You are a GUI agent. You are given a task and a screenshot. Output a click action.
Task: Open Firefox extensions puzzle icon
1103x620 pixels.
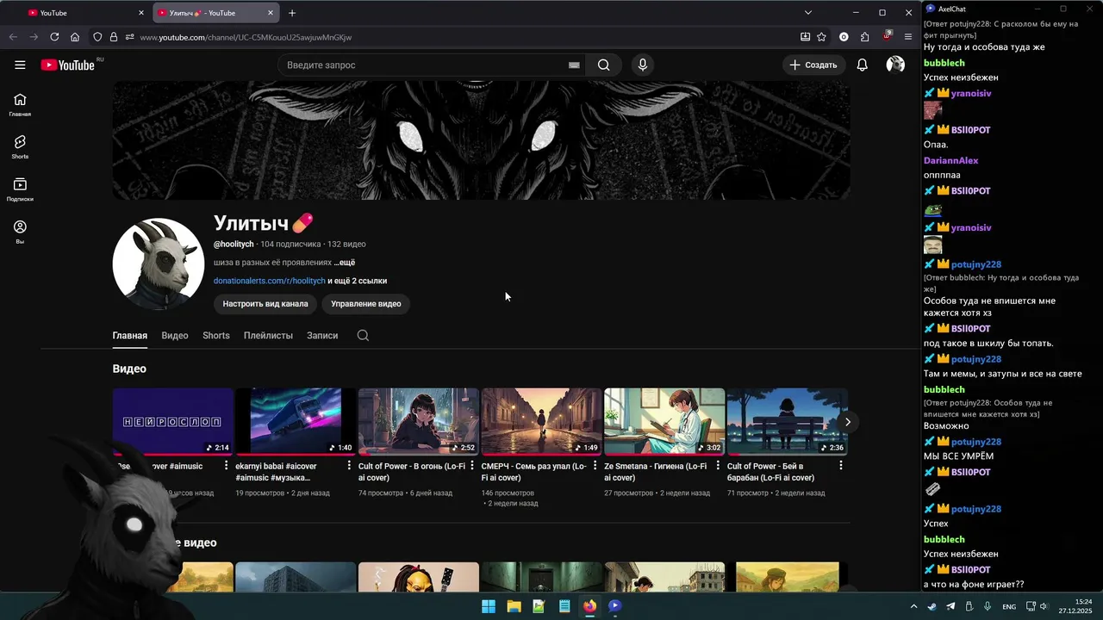864,37
